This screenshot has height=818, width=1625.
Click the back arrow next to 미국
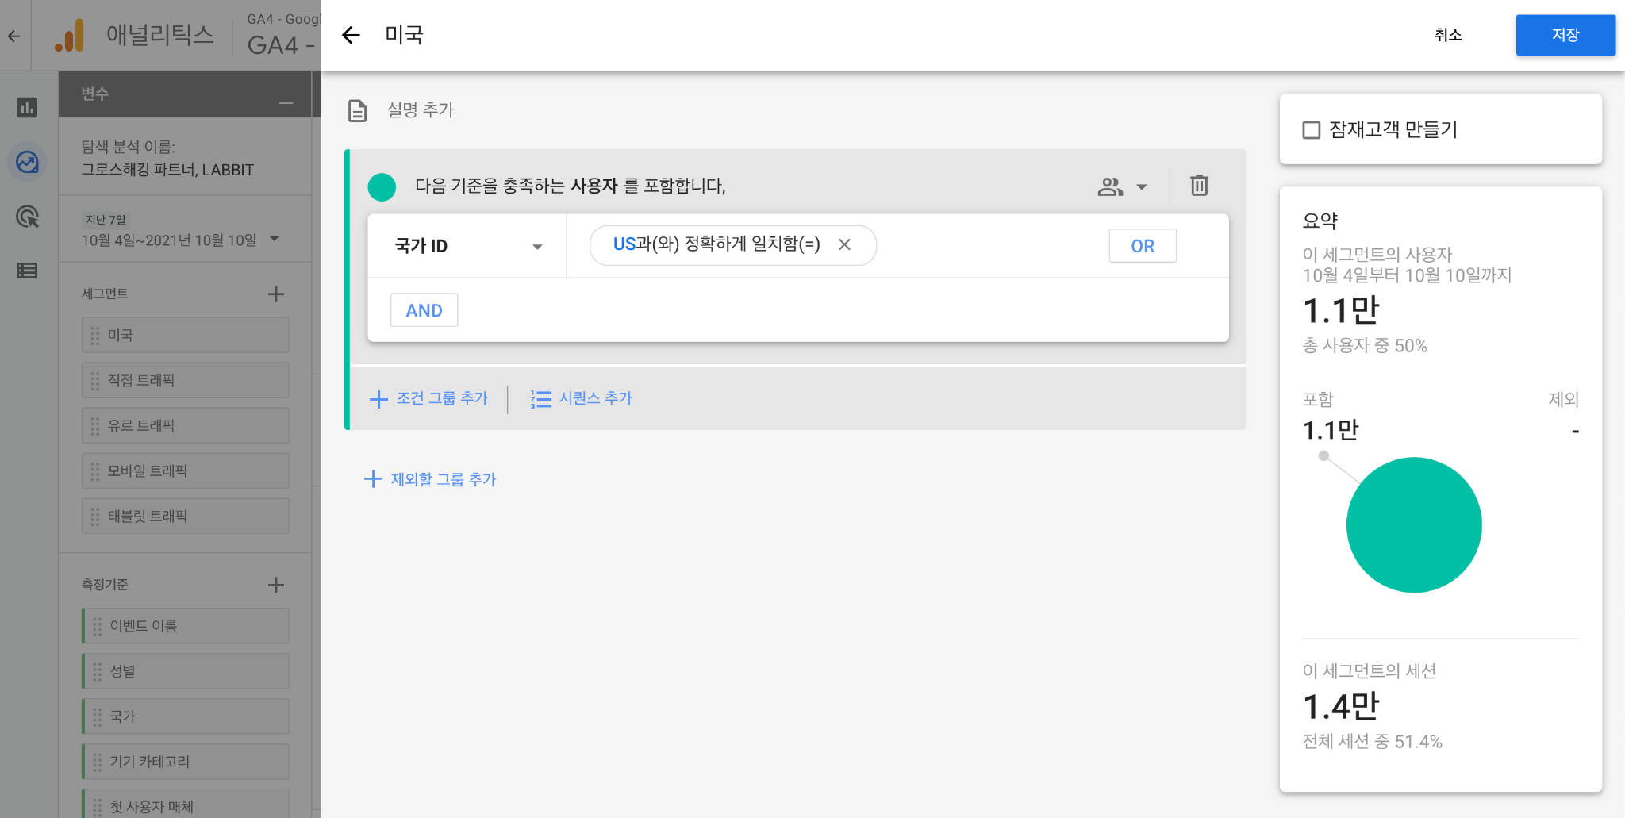351,35
